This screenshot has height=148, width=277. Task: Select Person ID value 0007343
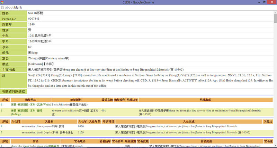[x=34, y=19]
